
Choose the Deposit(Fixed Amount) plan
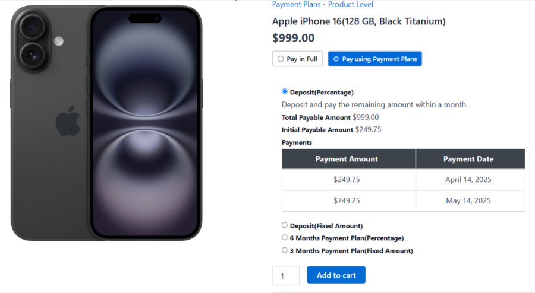click(x=285, y=225)
